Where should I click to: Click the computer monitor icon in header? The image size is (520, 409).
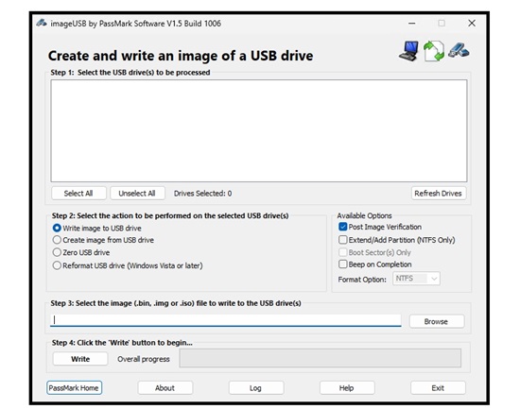point(408,51)
